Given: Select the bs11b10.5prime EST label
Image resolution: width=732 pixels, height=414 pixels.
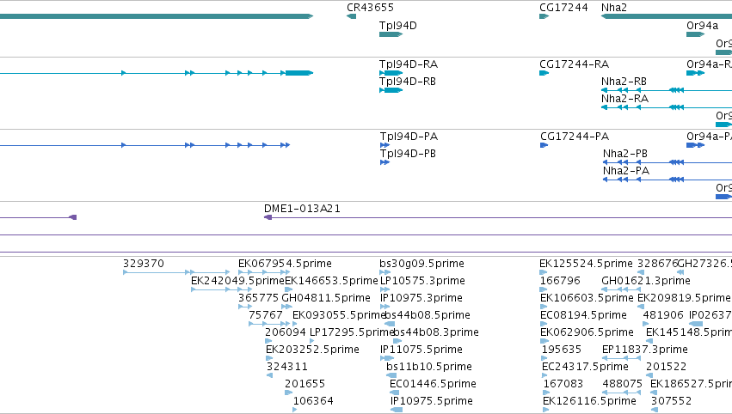Looking at the screenshot, I should pos(429,367).
